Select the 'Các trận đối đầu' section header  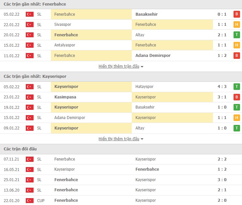[20, 149]
